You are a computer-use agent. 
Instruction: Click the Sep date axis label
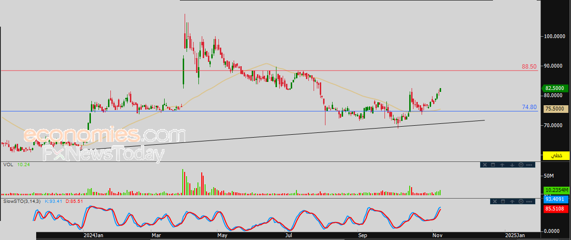pos(363,235)
